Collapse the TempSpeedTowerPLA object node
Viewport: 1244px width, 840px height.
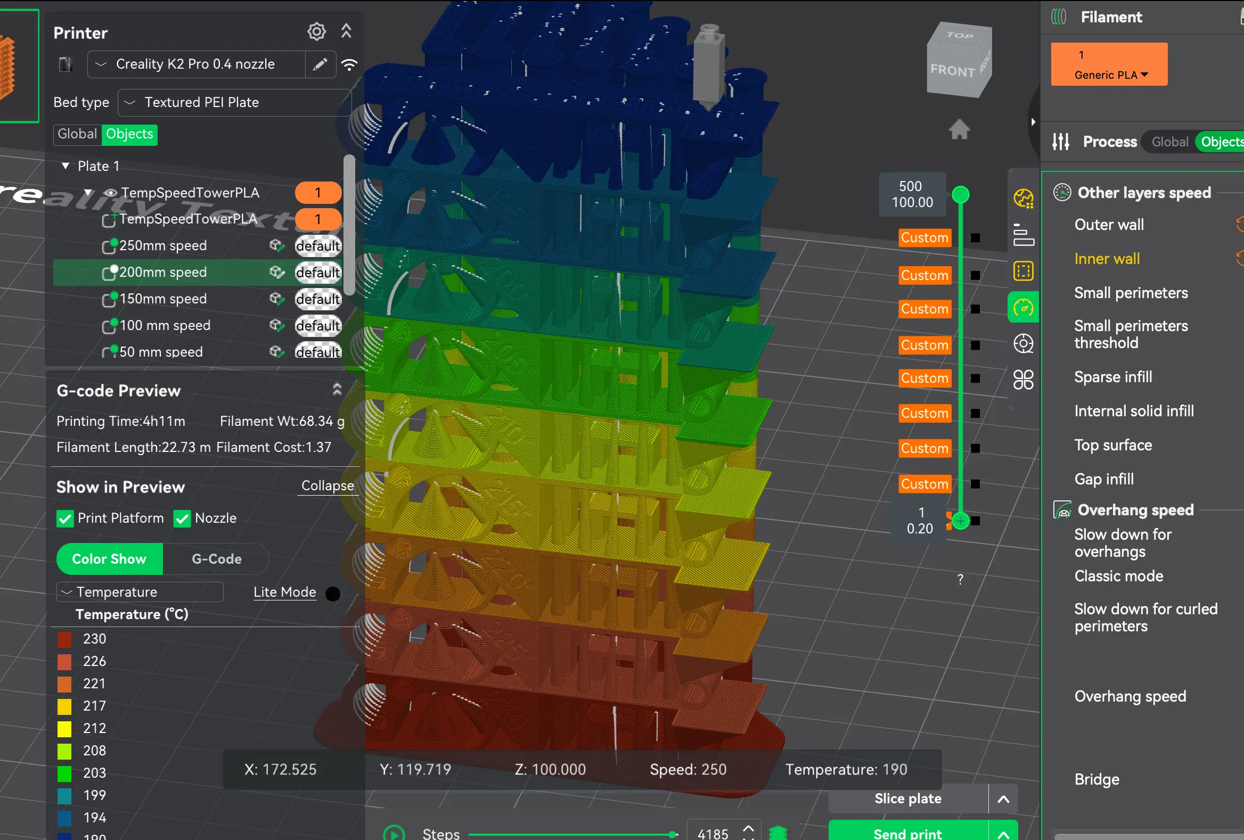[88, 193]
